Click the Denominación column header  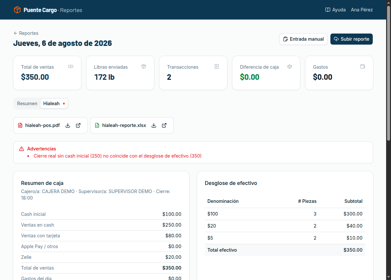[x=223, y=201]
